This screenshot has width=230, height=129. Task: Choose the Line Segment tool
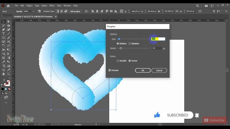9,34
